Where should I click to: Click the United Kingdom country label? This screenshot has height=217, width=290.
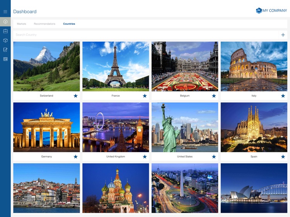pos(116,156)
